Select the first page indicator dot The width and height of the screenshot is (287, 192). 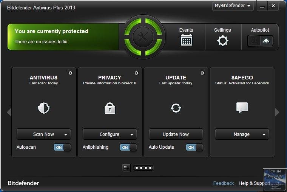pyautogui.click(x=137, y=168)
